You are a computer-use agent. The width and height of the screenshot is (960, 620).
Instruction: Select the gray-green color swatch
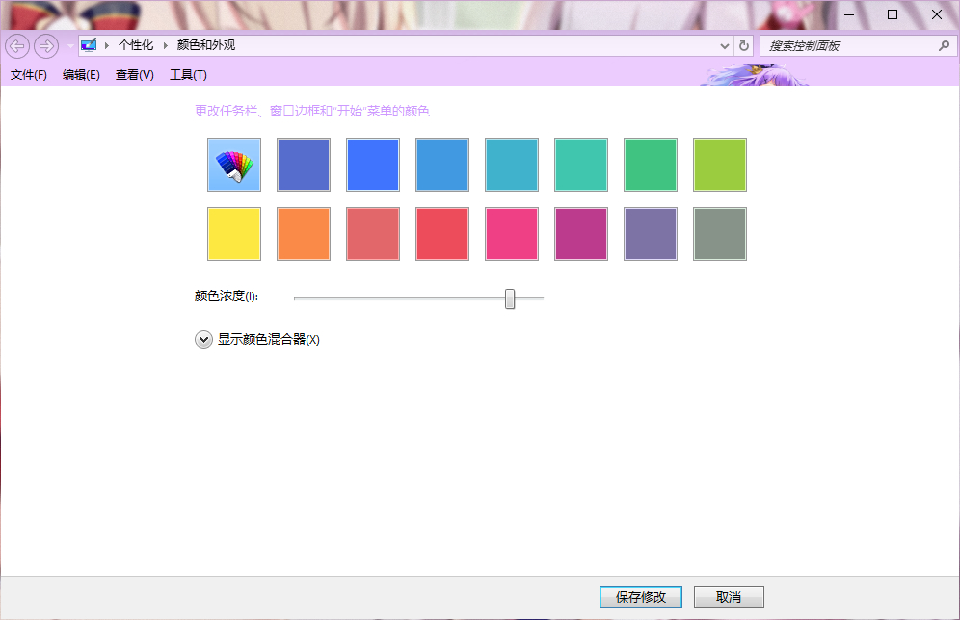coord(720,234)
